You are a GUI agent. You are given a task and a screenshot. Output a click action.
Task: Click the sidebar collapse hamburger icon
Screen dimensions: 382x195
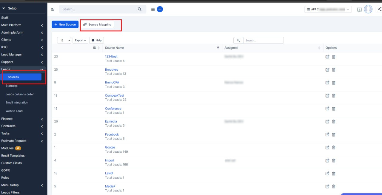click(x=53, y=10)
